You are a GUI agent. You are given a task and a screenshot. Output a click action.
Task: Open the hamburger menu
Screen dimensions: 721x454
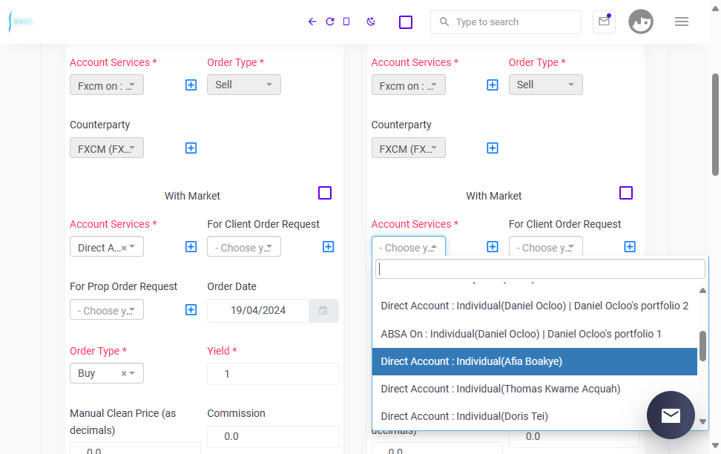click(682, 22)
